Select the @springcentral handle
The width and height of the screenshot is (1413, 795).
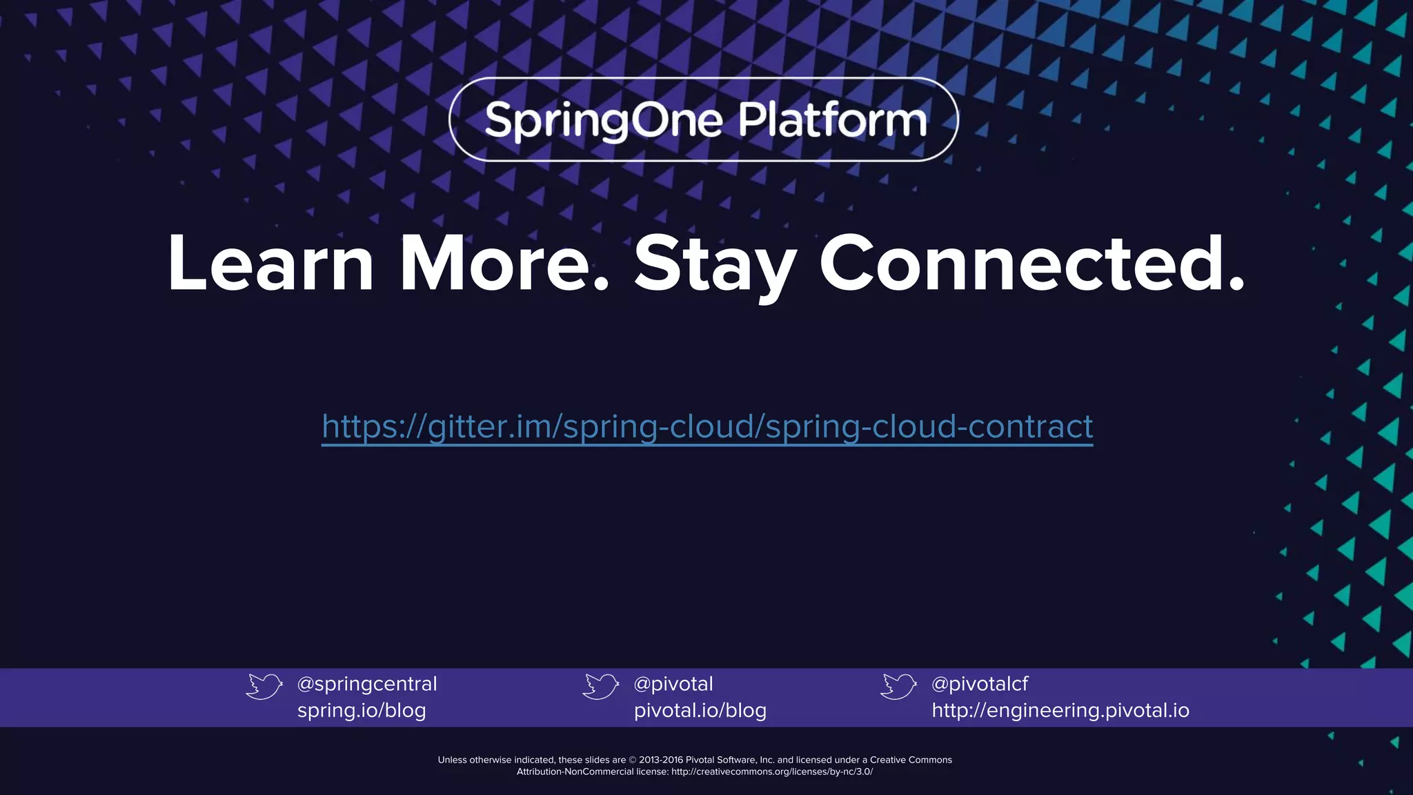(367, 684)
